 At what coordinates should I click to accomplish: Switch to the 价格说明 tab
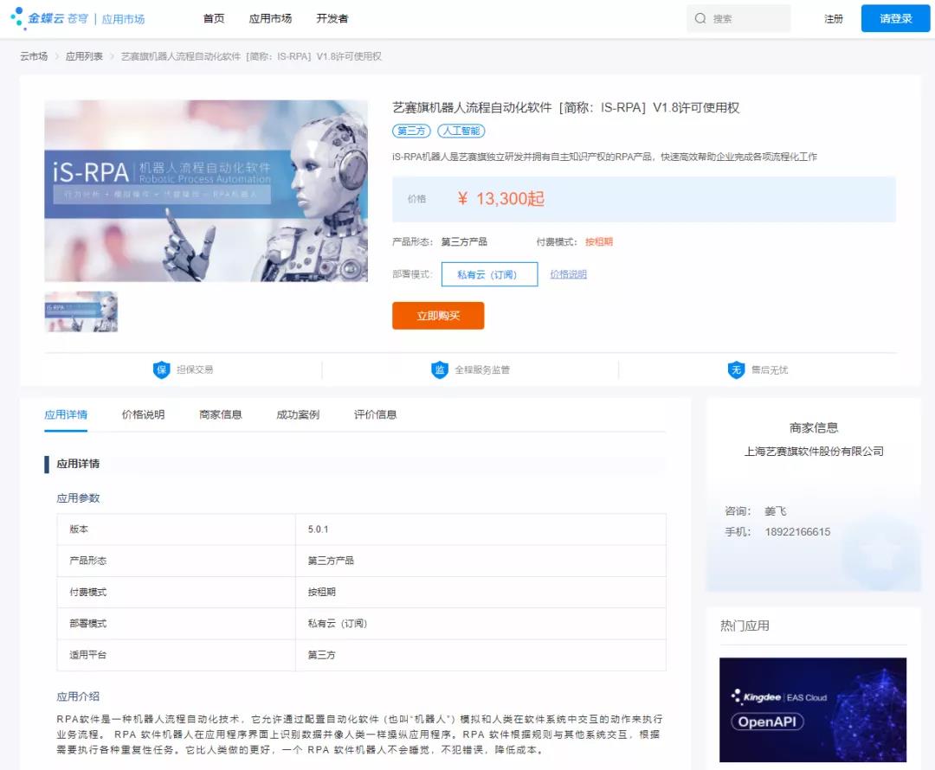click(143, 414)
